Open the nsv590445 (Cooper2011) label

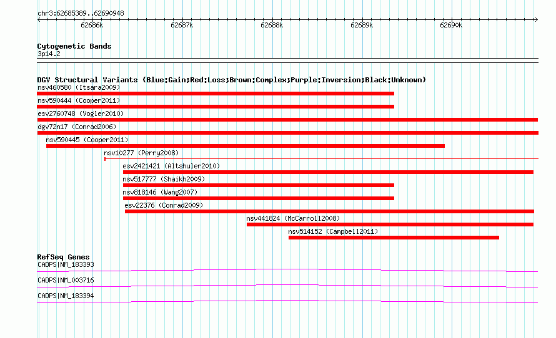[x=87, y=140]
